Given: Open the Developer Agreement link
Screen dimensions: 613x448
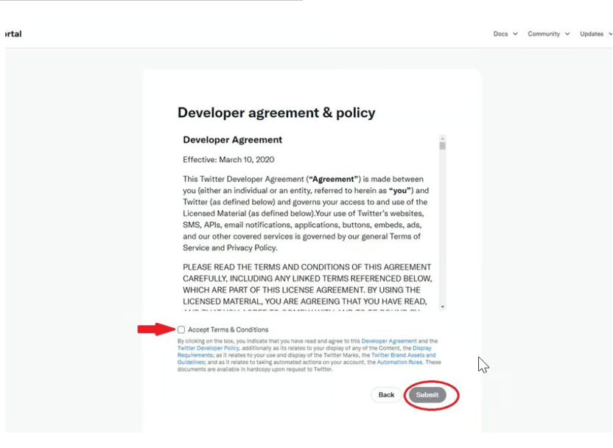Looking at the screenshot, I should pyautogui.click(x=389, y=341).
